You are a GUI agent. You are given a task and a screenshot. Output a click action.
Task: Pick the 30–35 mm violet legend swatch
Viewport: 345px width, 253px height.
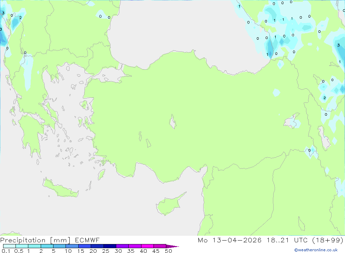point(122,246)
